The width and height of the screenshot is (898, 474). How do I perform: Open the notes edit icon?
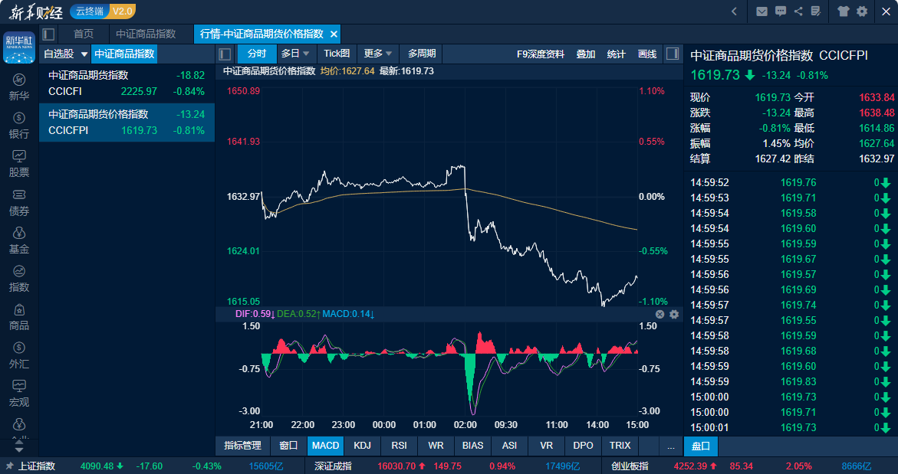click(x=816, y=11)
